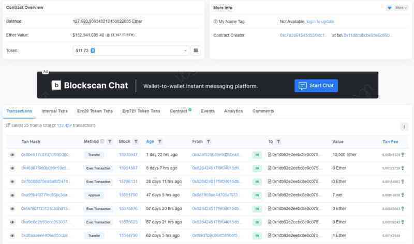Screen dimensions: 414x244
Task: Open the creation transaction hash link
Action: click(x=368, y=35)
